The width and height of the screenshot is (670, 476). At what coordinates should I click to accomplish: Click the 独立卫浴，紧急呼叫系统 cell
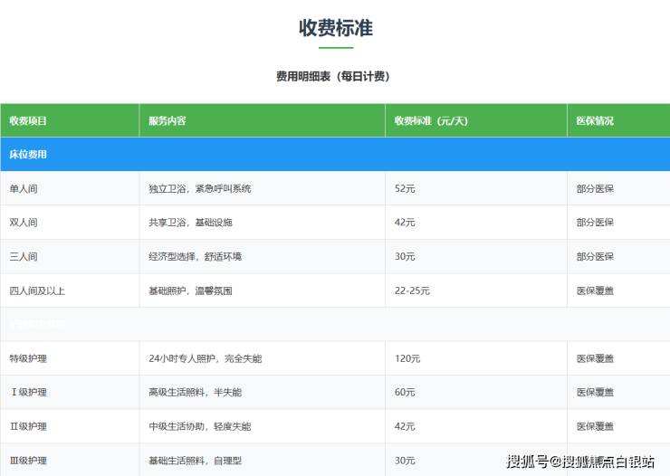[x=199, y=189]
